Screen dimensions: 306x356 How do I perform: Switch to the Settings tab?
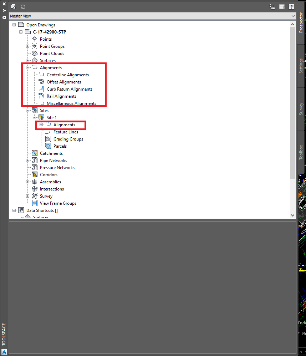(301, 66)
